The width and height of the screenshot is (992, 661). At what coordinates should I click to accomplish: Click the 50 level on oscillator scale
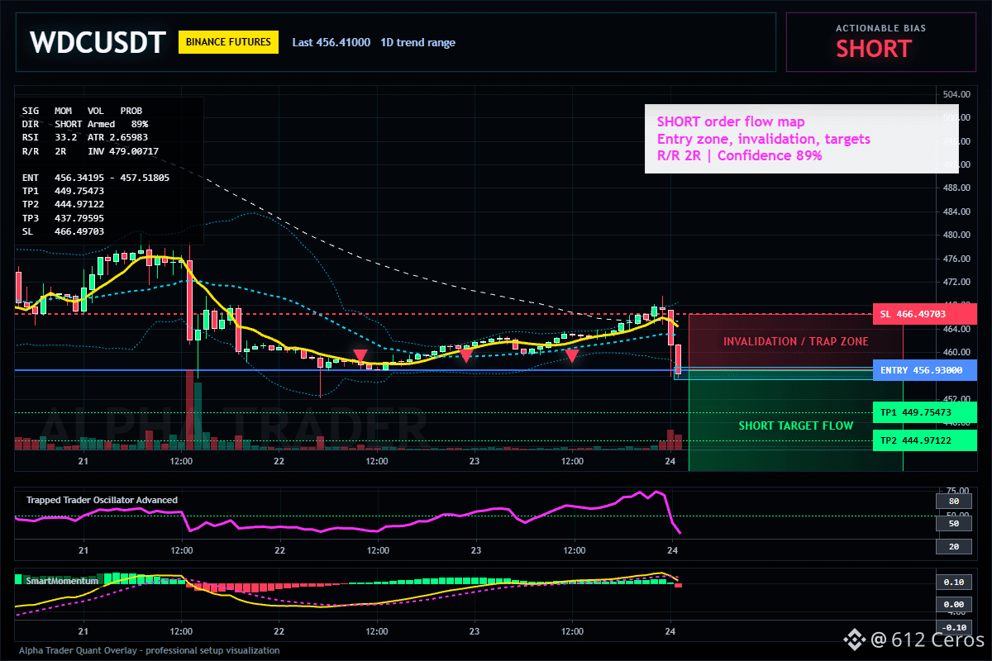953,523
